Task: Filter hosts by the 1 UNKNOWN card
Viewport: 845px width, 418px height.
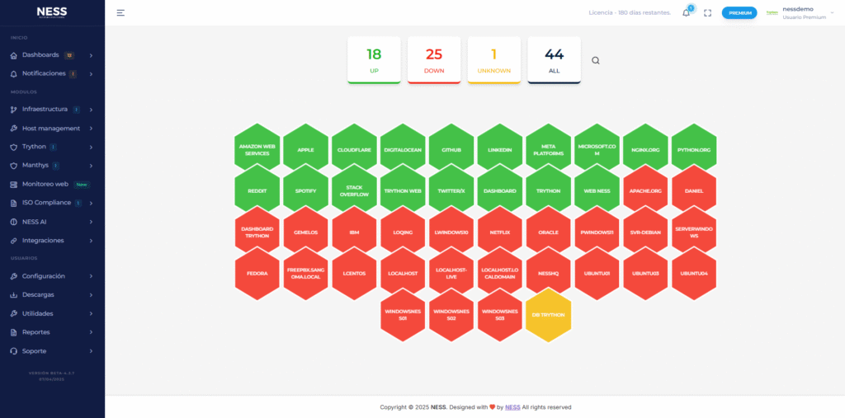Action: [x=494, y=60]
